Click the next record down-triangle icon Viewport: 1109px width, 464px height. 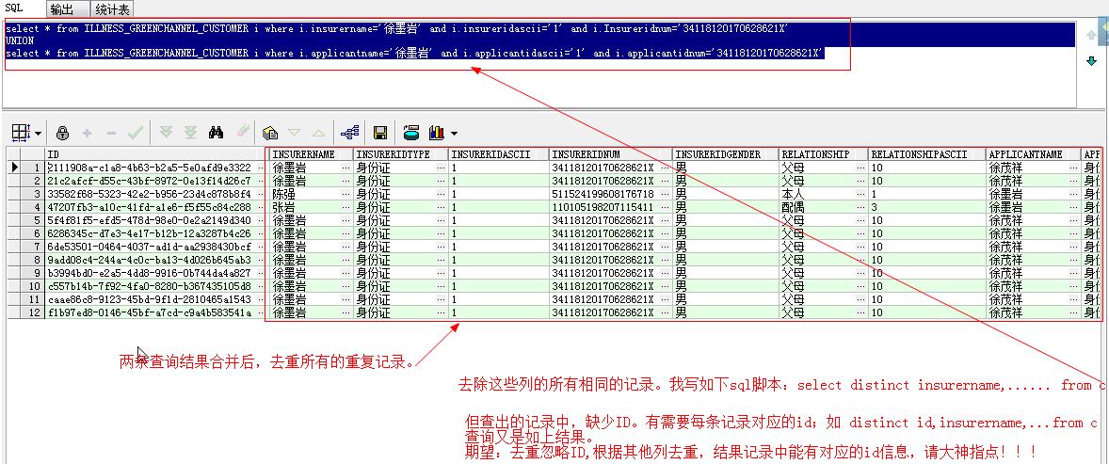coord(295,133)
